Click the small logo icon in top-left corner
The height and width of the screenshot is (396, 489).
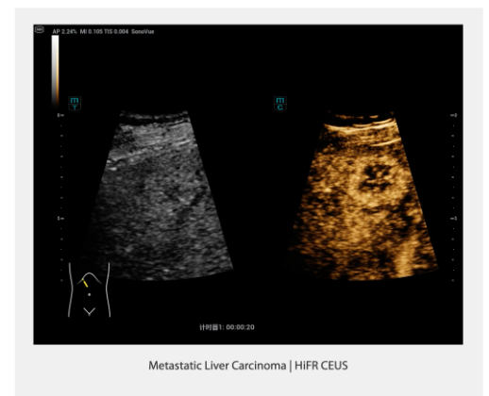(x=40, y=29)
